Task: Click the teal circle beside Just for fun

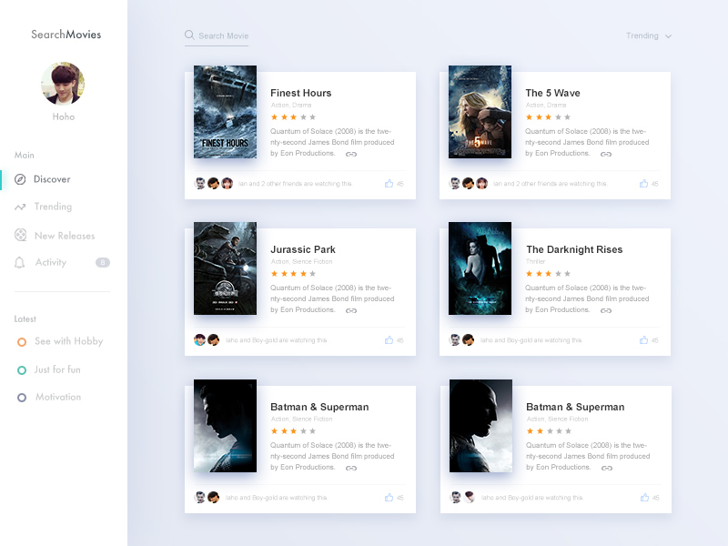Action: pos(21,370)
